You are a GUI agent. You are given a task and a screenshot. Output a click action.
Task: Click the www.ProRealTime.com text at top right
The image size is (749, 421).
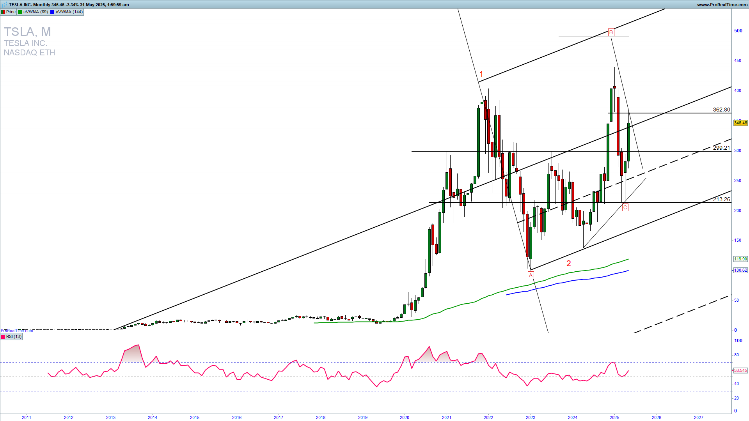tap(722, 5)
